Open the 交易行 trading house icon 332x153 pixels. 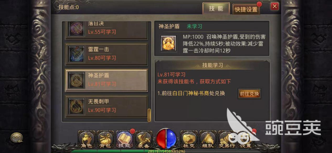[226, 139]
